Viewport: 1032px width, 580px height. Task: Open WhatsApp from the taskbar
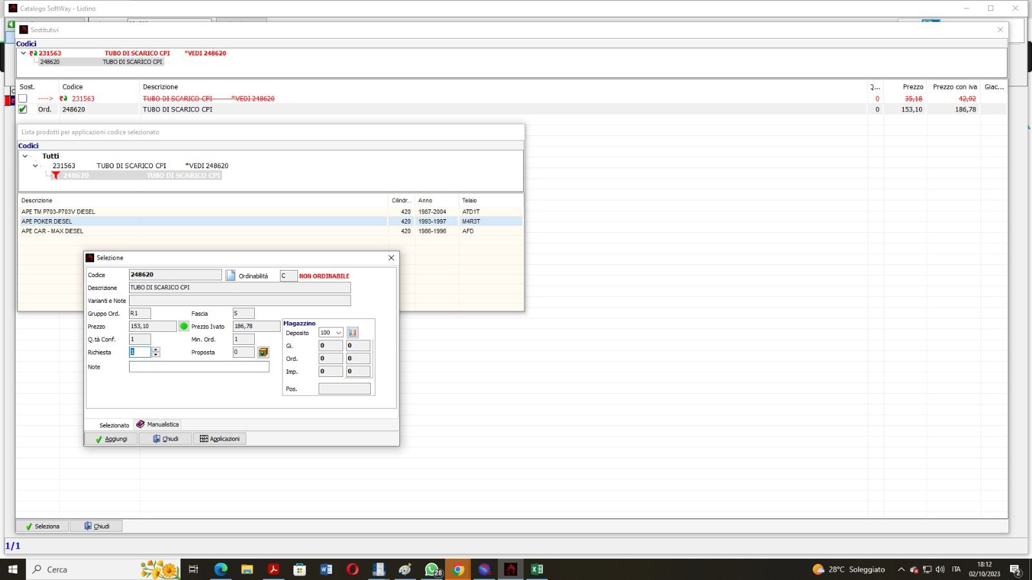(432, 569)
